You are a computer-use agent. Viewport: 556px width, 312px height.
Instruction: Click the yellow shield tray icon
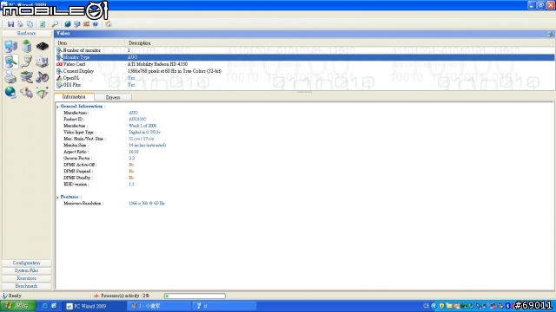click(x=441, y=306)
